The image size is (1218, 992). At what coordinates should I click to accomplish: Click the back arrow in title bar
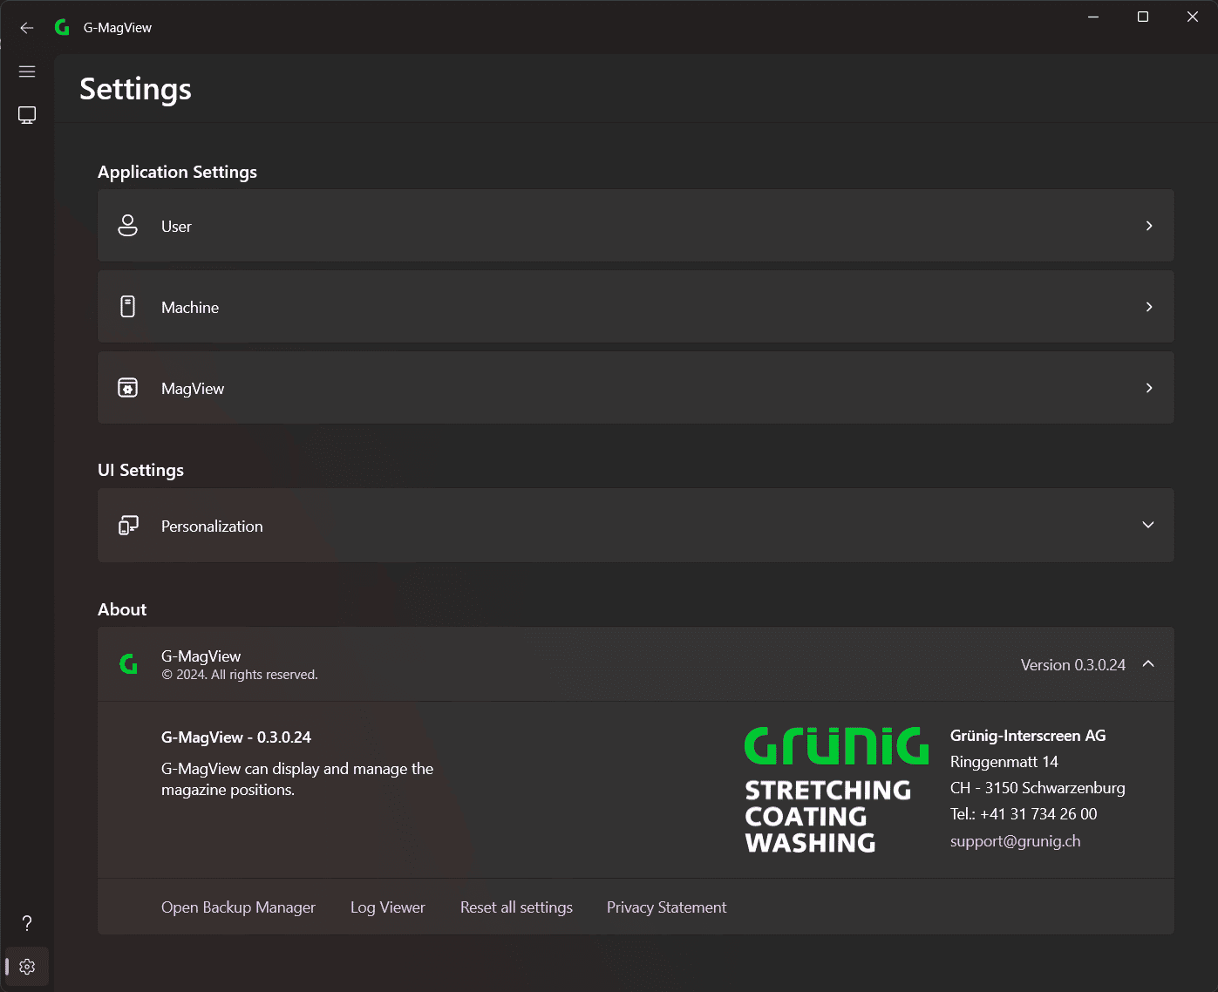point(27,28)
